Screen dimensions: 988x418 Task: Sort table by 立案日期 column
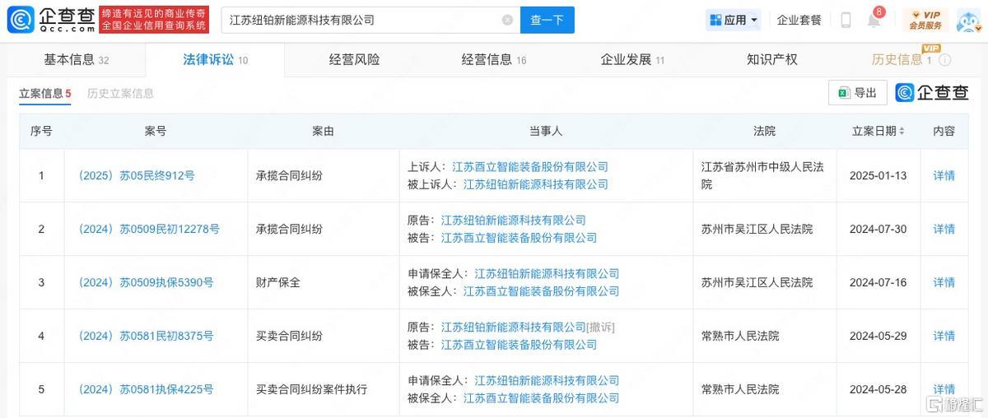(x=878, y=131)
